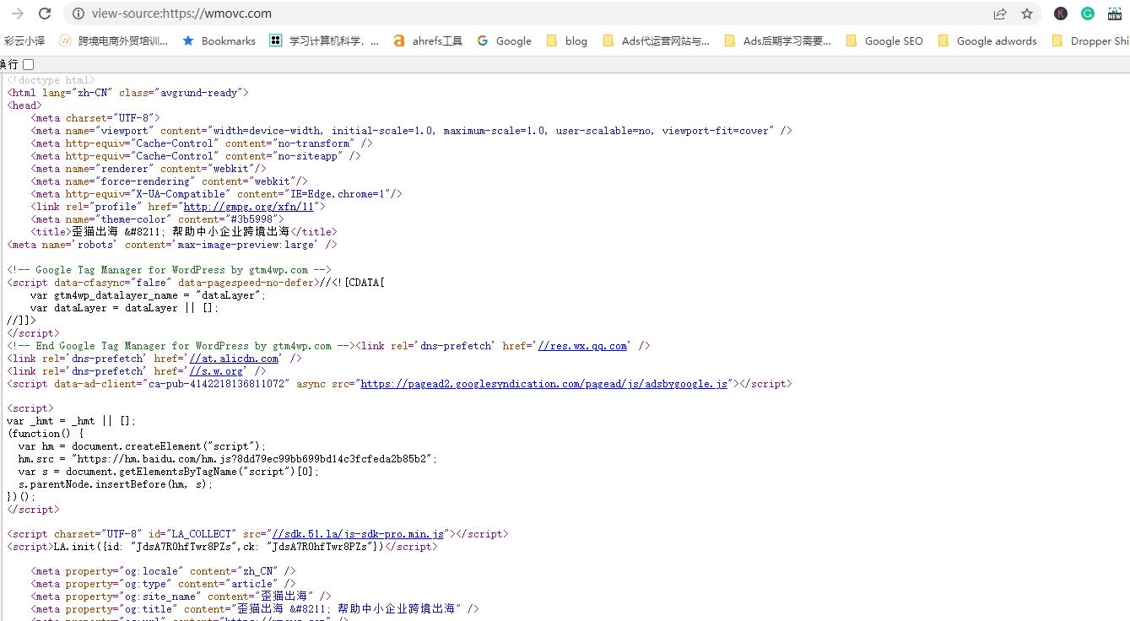Open the ahrefs工具 bookmark

coord(428,40)
